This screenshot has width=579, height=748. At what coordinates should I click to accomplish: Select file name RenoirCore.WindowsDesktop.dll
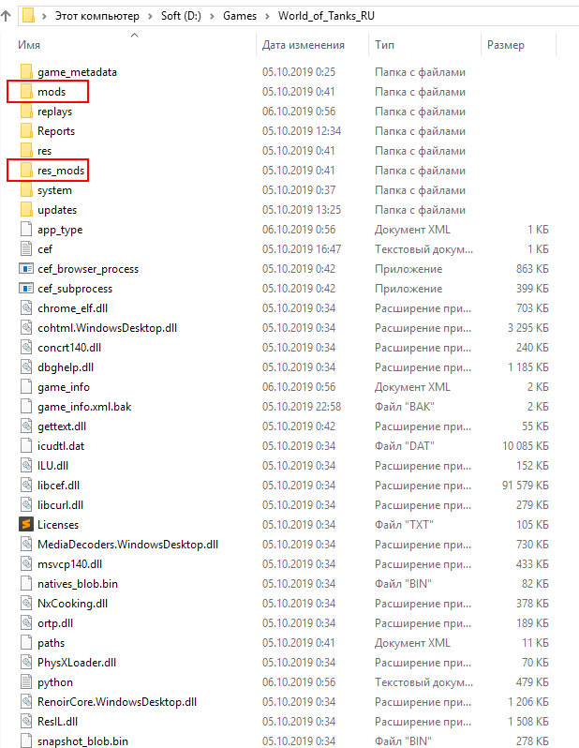[117, 702]
